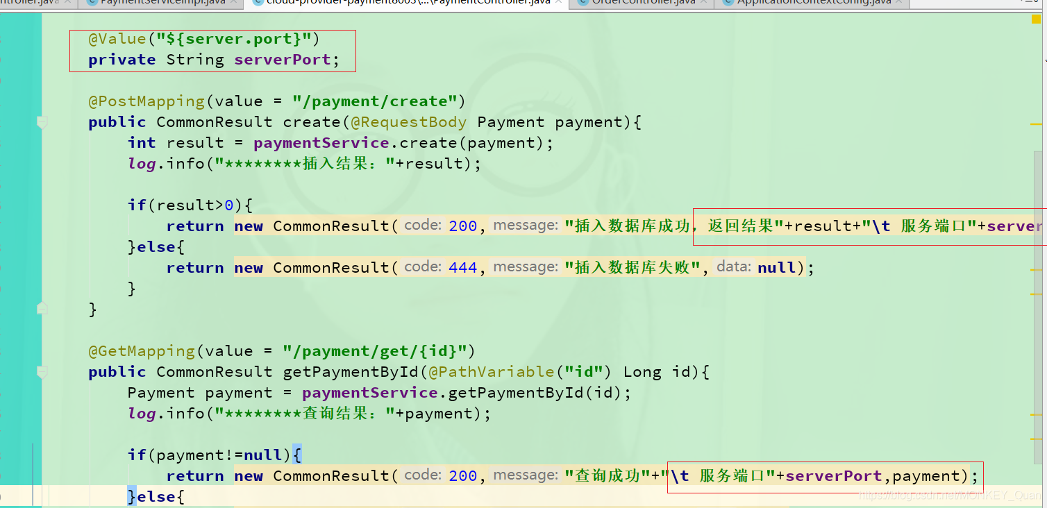This screenshot has height=508, width=1047.
Task: Click the data: parameter hint
Action: (x=734, y=267)
